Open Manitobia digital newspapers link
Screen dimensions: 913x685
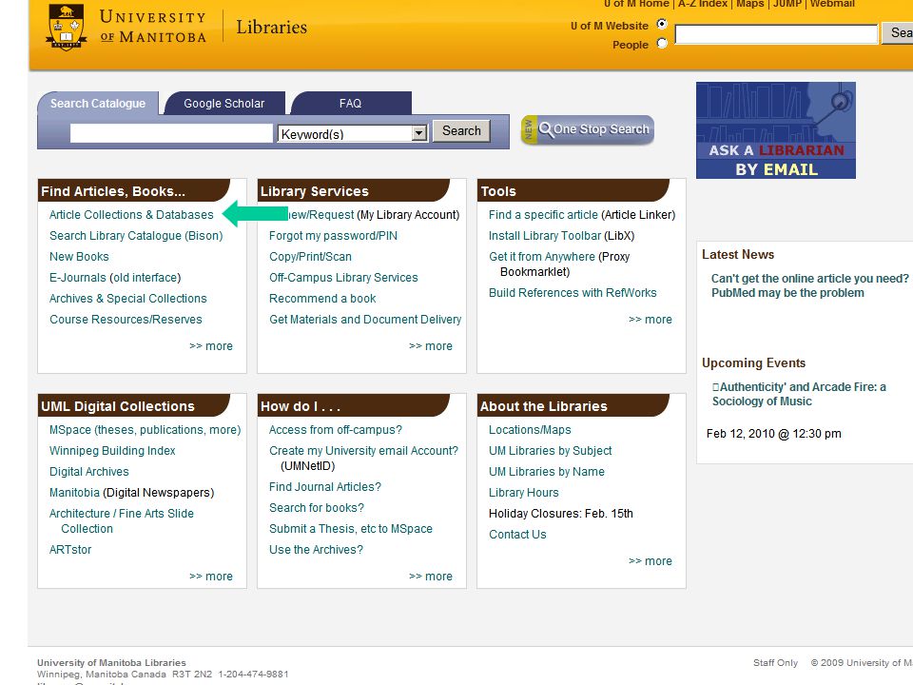tap(74, 493)
